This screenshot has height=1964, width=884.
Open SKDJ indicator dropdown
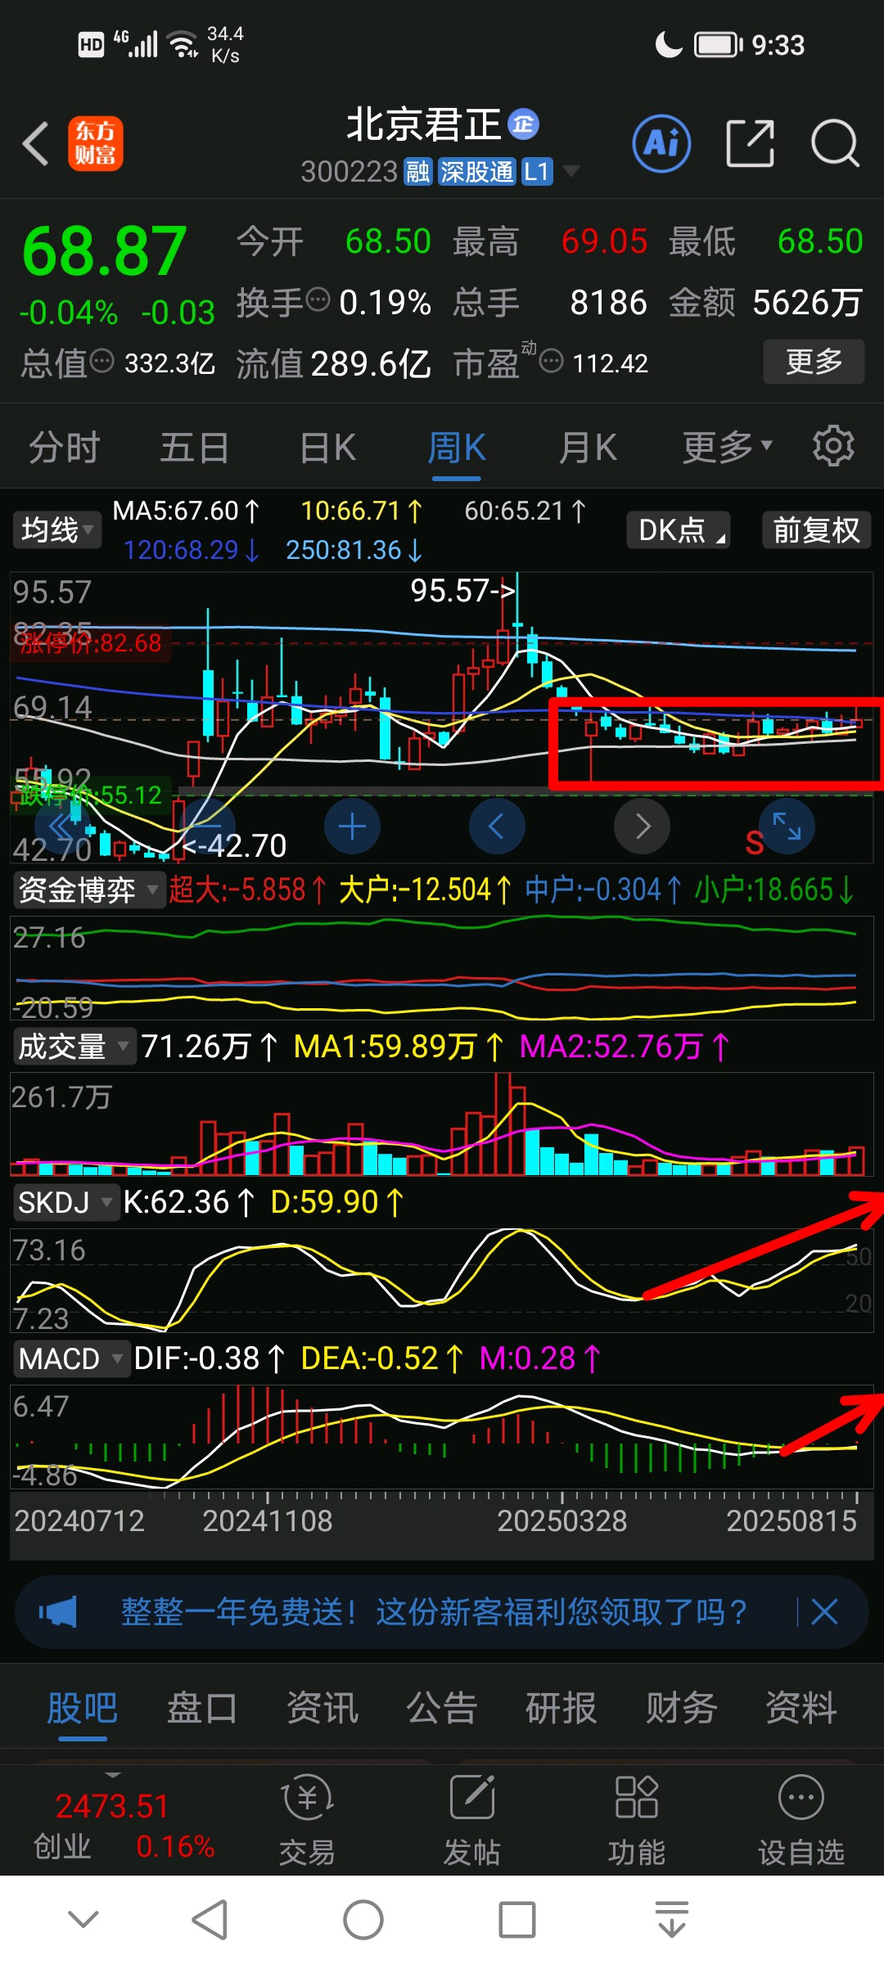(x=65, y=1202)
